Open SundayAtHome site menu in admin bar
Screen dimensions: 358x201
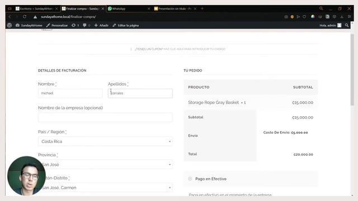[x=29, y=25]
